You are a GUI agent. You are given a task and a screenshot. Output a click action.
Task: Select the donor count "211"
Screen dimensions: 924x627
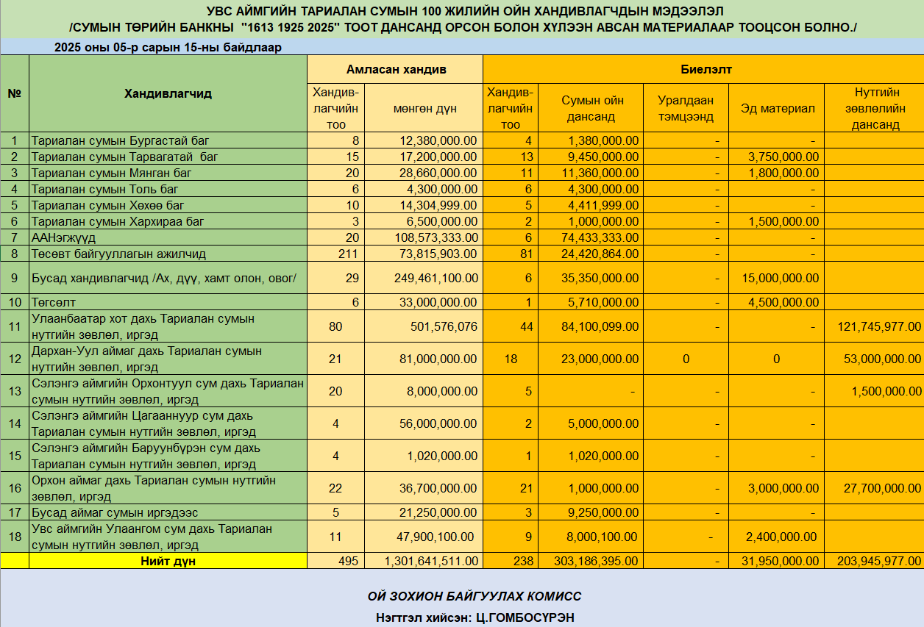[347, 254]
